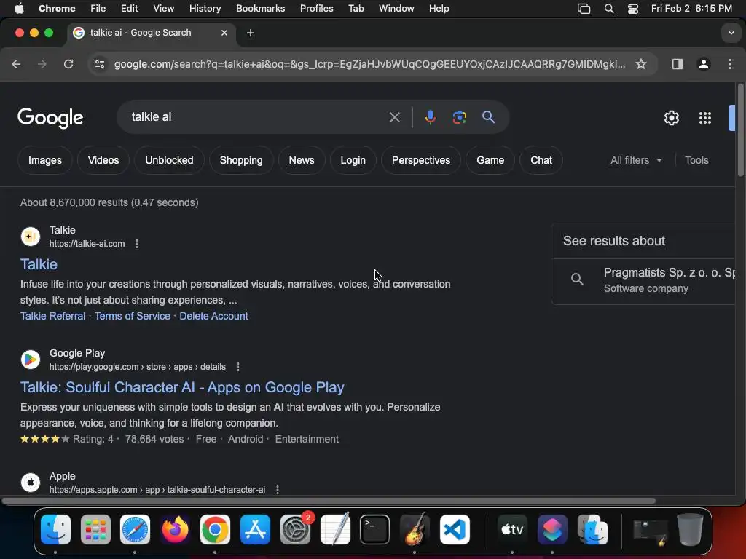
Task: Select the Perspectives filter chip
Action: [420, 160]
